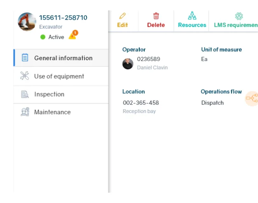Click the Maintenance worker icon

25,112
